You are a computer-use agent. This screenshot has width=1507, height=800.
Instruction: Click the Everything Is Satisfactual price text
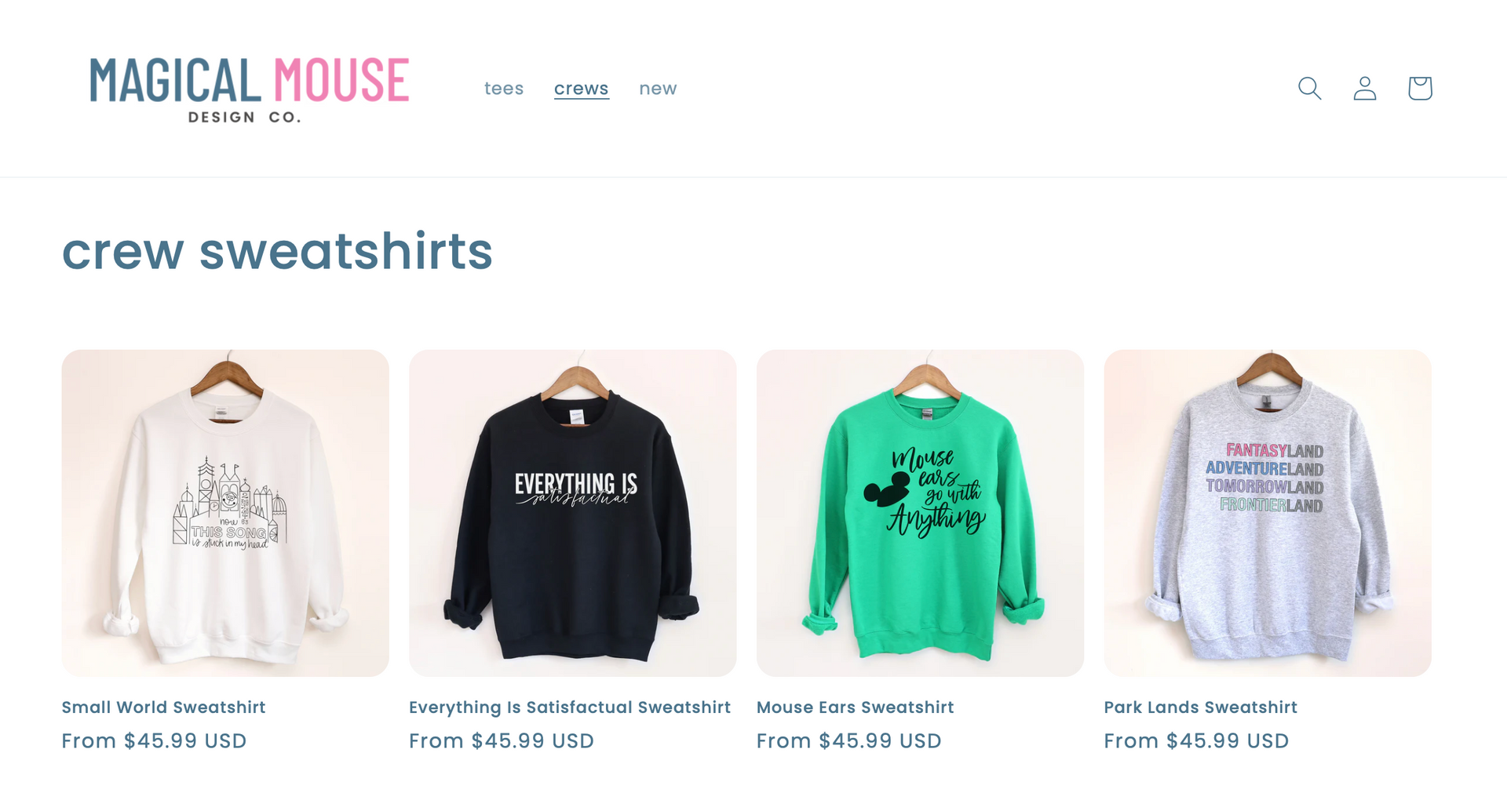coord(502,741)
